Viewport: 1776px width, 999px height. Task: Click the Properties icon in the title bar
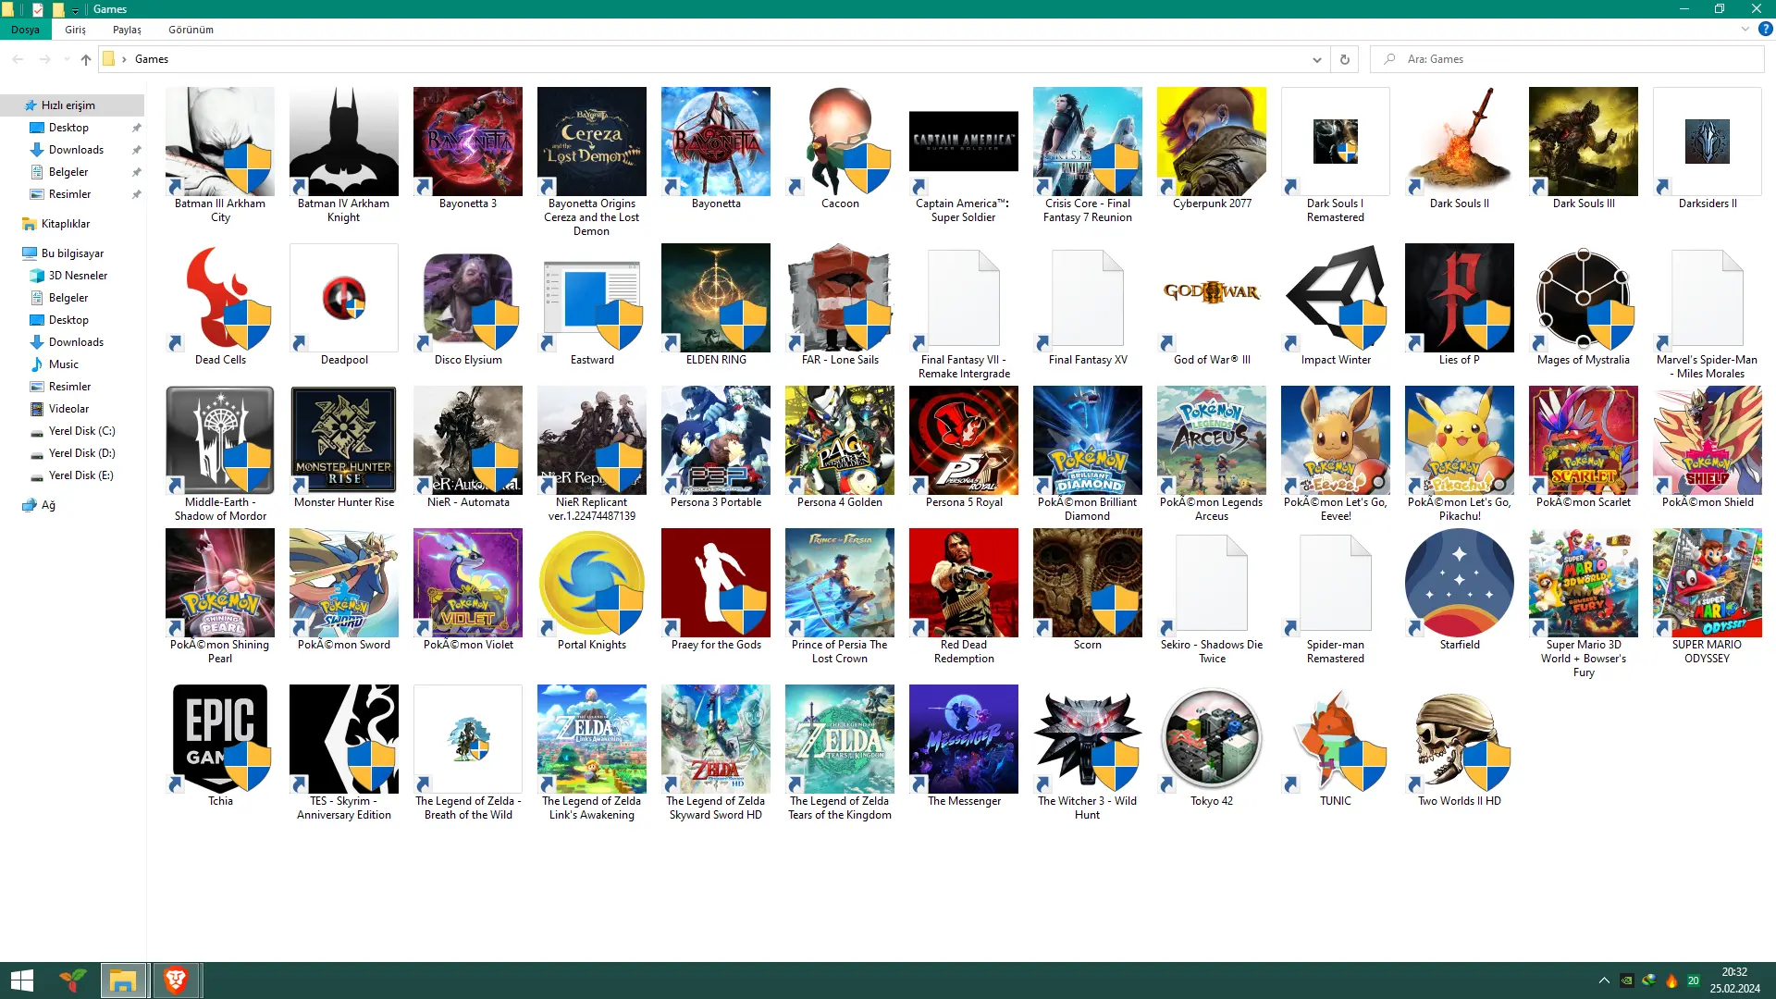pyautogui.click(x=37, y=9)
